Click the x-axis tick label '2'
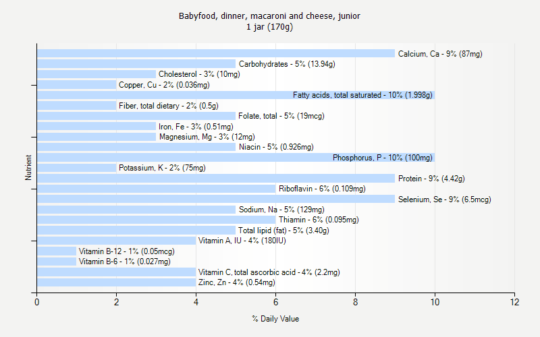Image resolution: width=540 pixels, height=337 pixels. click(116, 302)
